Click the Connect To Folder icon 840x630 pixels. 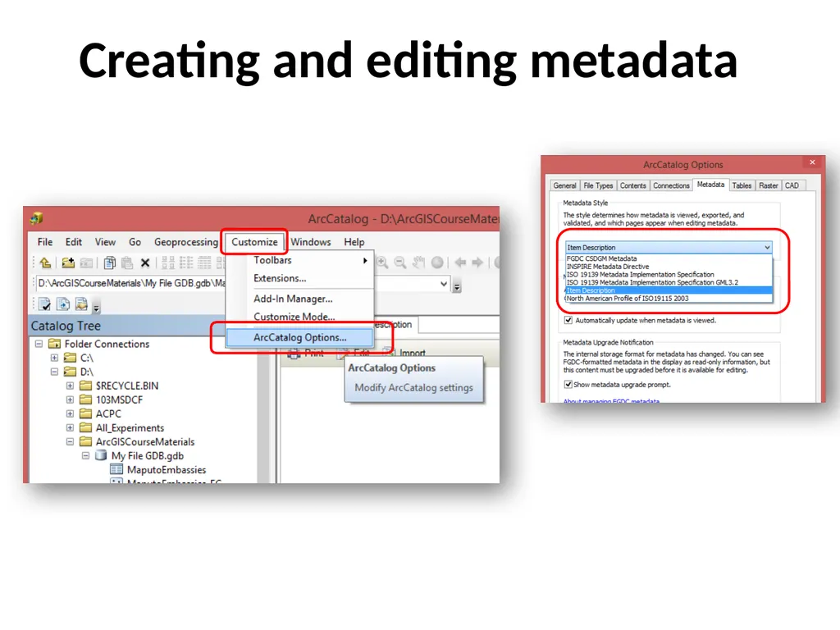[68, 262]
